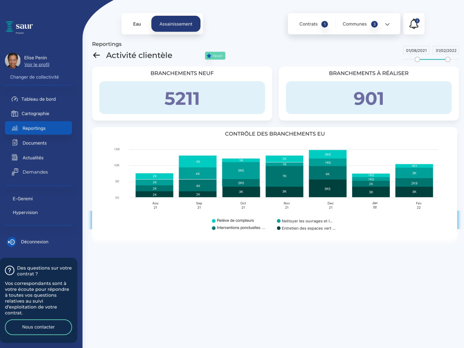Image resolution: width=464 pixels, height=348 pixels.
Task: Toggle the Favori star badge
Action: pos(215,56)
